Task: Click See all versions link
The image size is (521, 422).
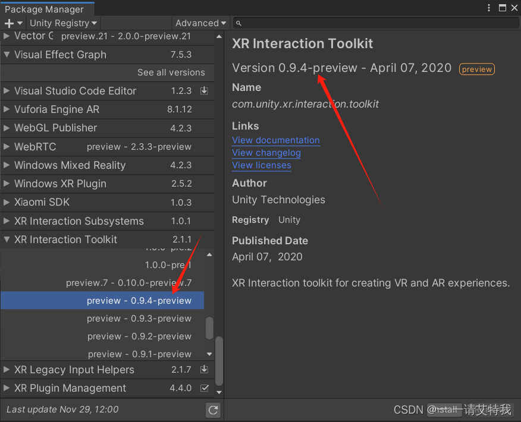Action: (171, 73)
